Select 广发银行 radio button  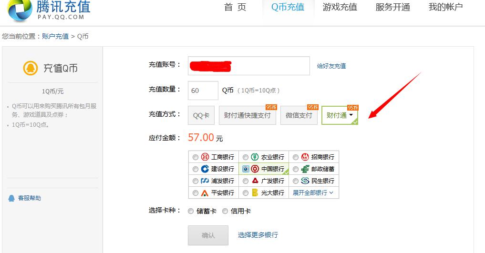[245, 181]
